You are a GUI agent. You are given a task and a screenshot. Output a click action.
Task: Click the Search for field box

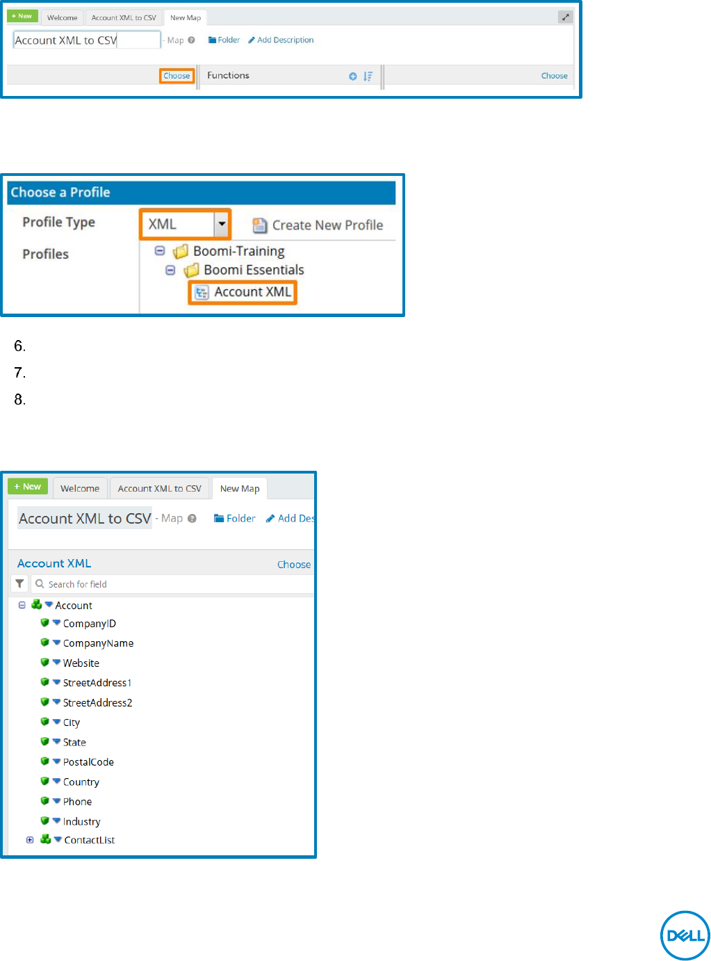coord(174,584)
